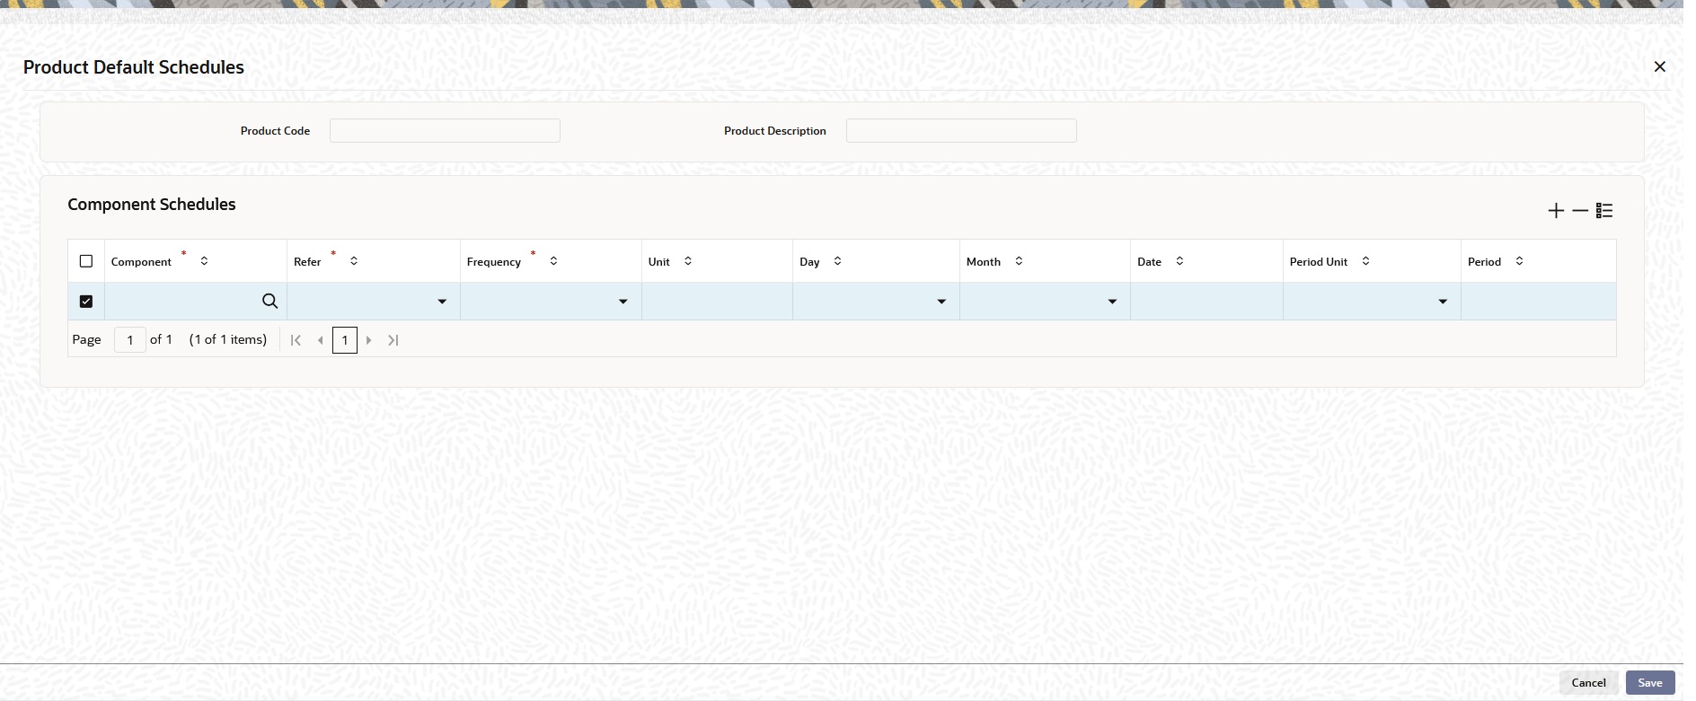Viewport: 1696px width, 701px height.
Task: Open the Frequency dropdown in the row
Action: click(x=623, y=302)
